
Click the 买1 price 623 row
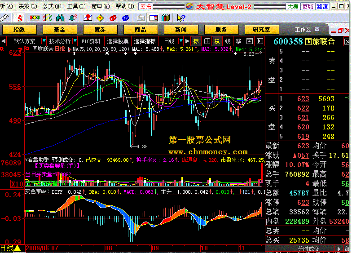click(308, 99)
